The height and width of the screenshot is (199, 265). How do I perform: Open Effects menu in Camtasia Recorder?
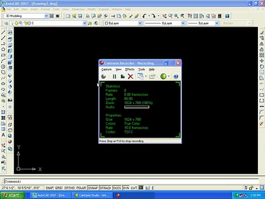130,69
